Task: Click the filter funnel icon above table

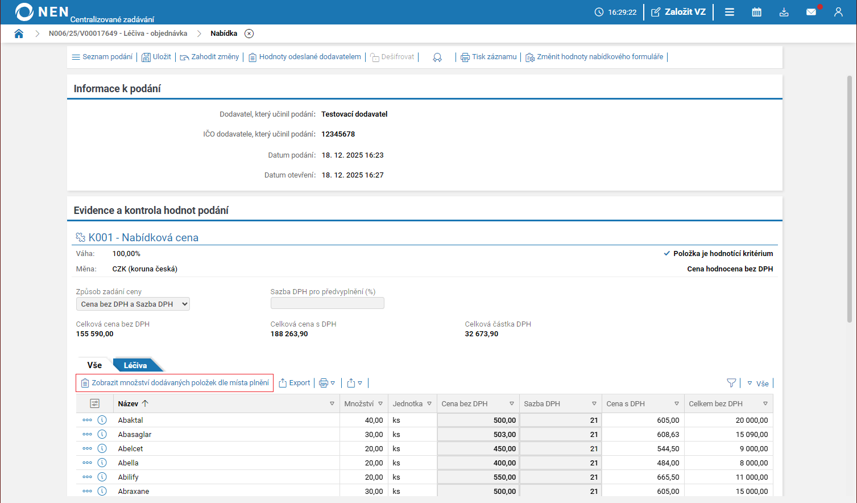Action: pos(731,383)
